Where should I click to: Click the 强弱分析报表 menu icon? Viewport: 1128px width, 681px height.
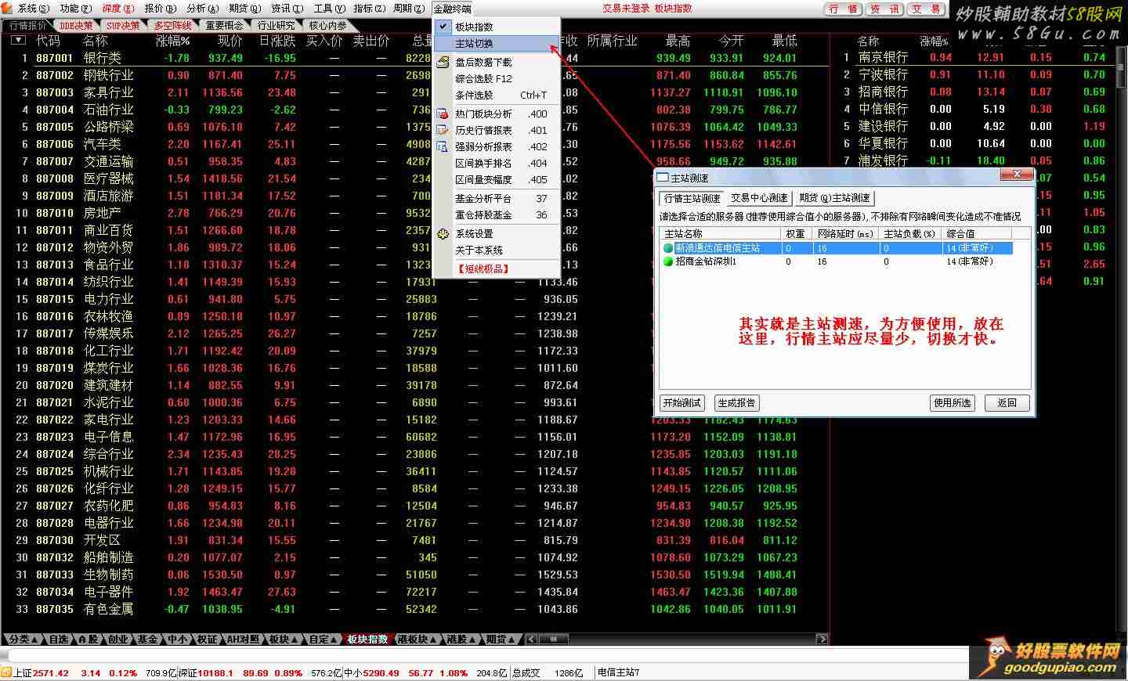coord(443,146)
